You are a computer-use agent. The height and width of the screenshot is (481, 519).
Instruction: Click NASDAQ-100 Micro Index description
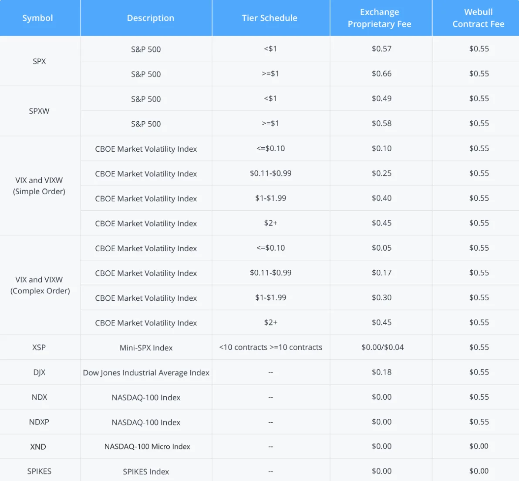147,447
